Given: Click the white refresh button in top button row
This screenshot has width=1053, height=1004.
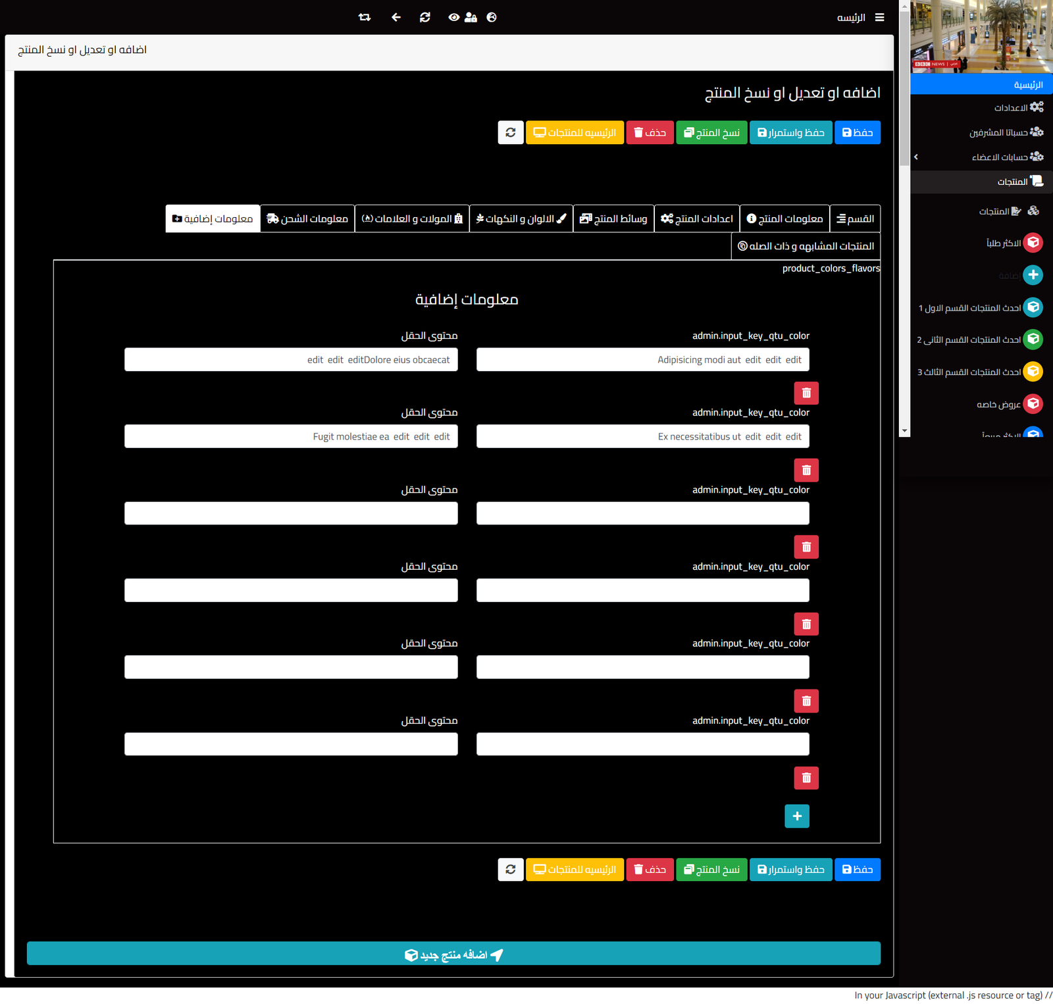Looking at the screenshot, I should click(511, 133).
